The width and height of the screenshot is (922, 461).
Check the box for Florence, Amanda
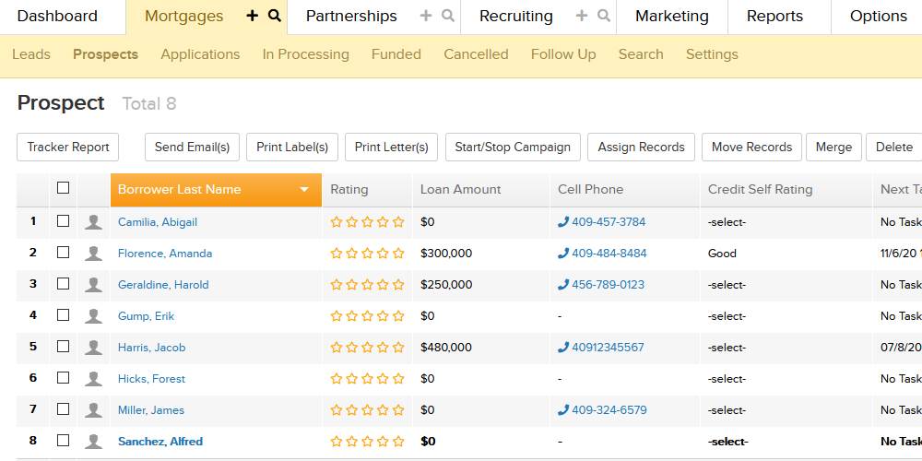click(x=63, y=253)
